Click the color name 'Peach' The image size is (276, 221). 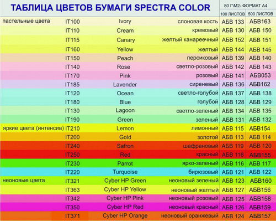click(125, 58)
